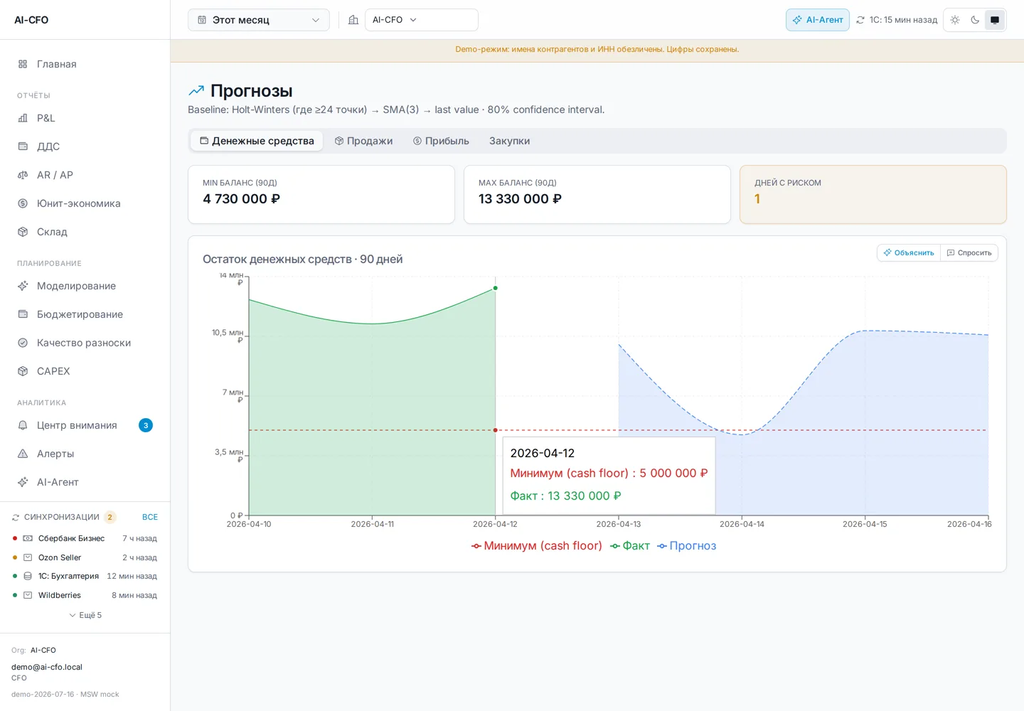Select the Денежные средства tab

click(x=257, y=141)
